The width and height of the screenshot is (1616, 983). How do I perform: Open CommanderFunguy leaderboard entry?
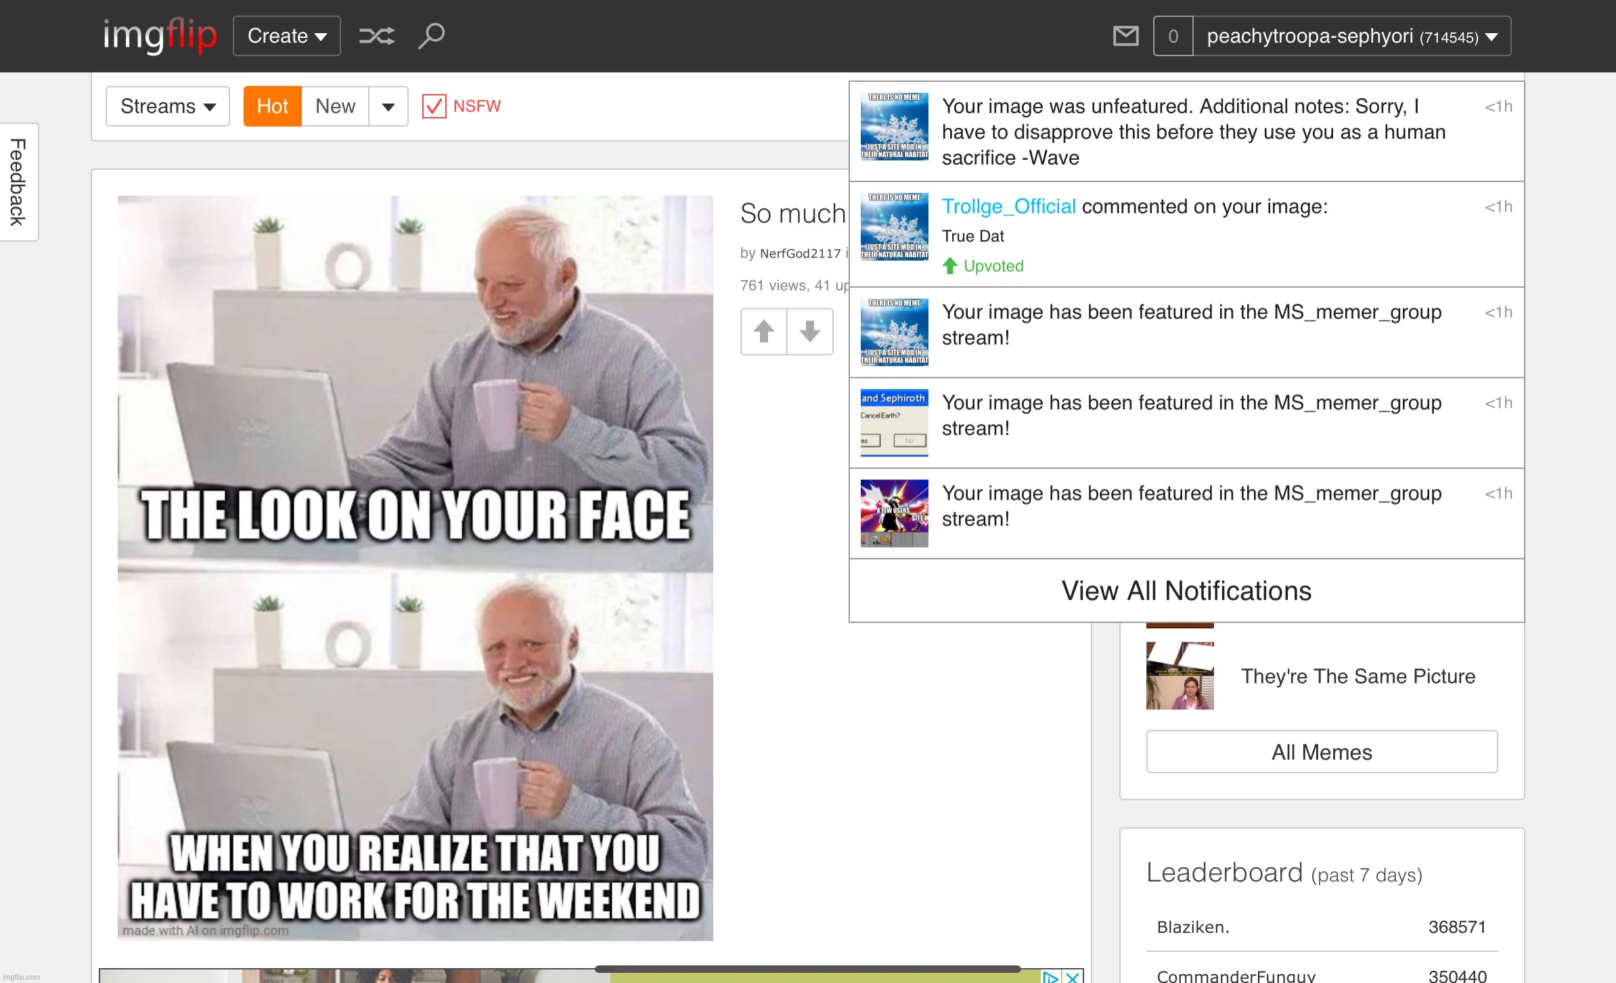click(x=1236, y=976)
